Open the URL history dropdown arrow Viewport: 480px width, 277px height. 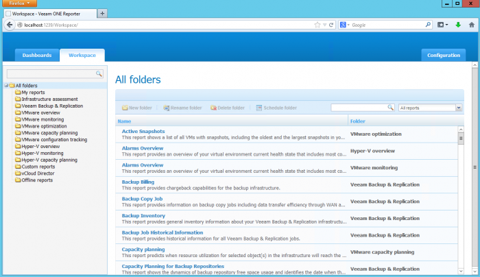(324, 25)
